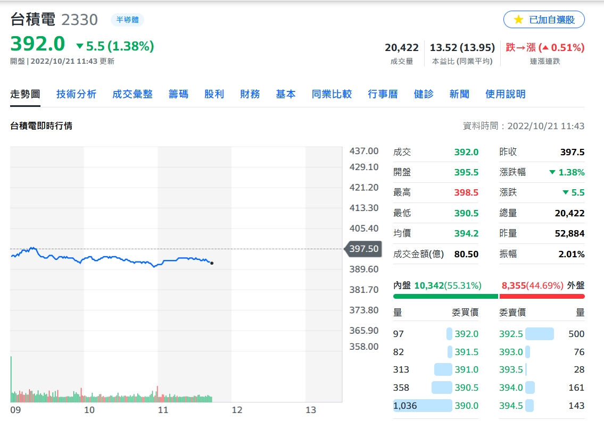Click the star watchlist icon
The width and height of the screenshot is (604, 421).
[518, 20]
